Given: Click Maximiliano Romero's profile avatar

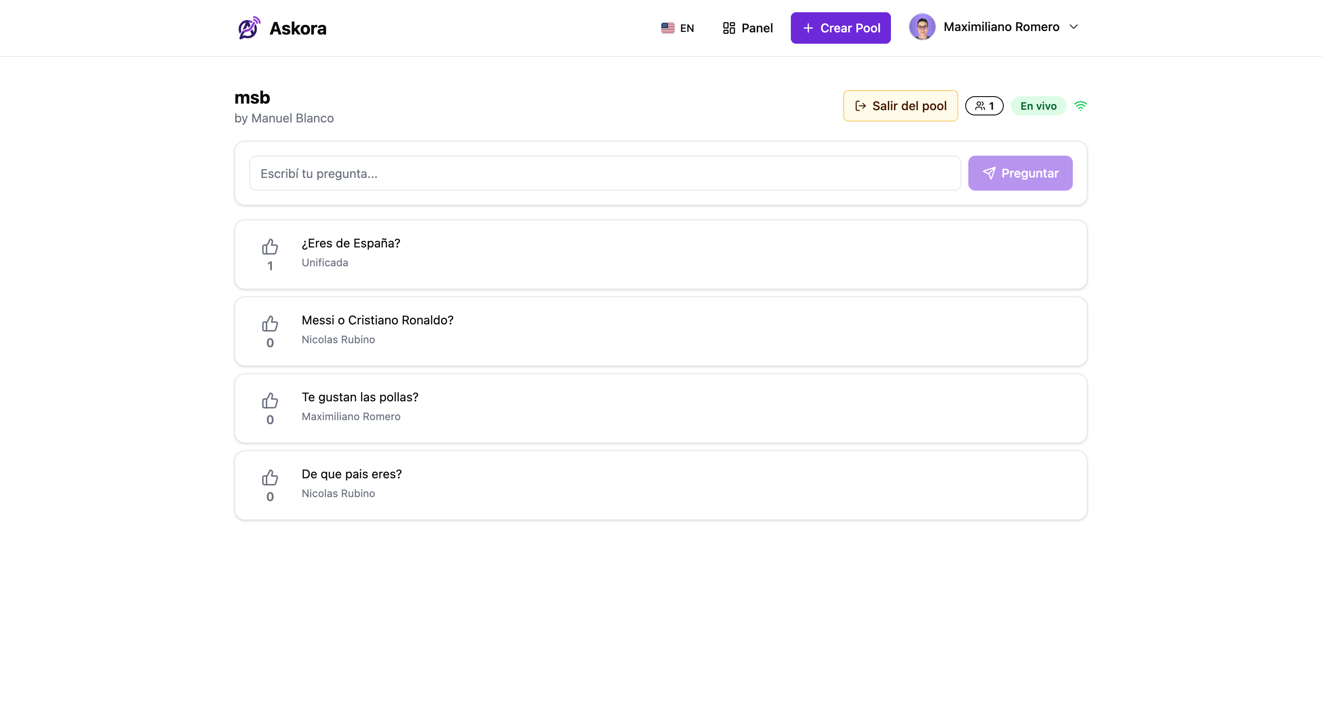Looking at the screenshot, I should pos(922,27).
